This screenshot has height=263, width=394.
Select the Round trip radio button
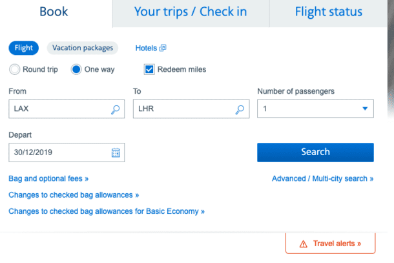(x=15, y=69)
